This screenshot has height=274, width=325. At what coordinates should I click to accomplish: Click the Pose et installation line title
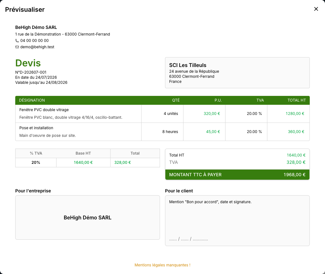coord(36,128)
